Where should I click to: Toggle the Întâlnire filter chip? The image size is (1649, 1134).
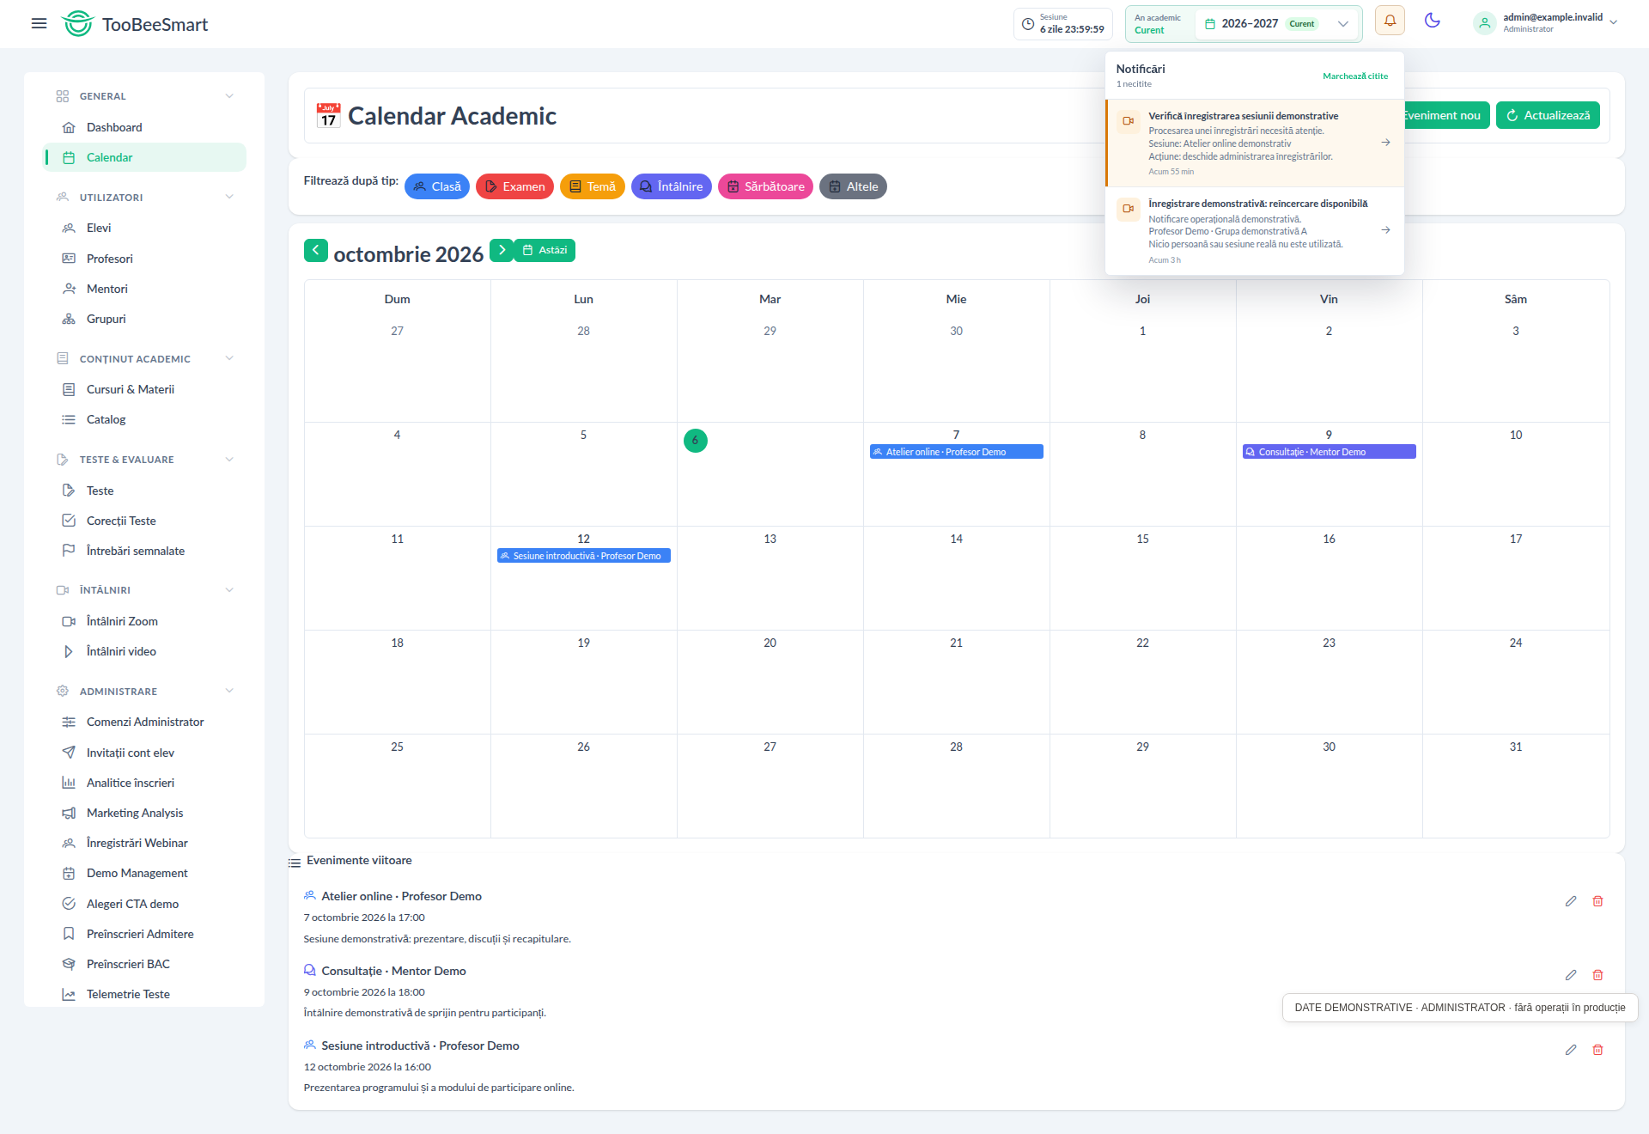[x=671, y=186]
